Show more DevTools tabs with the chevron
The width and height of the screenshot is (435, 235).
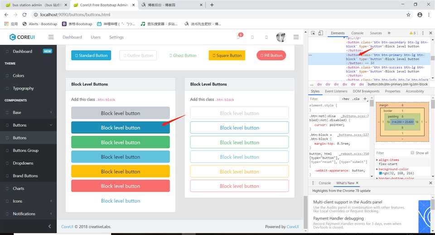click(x=389, y=33)
